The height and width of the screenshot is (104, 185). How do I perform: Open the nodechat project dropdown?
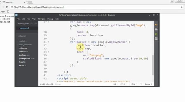(22, 36)
